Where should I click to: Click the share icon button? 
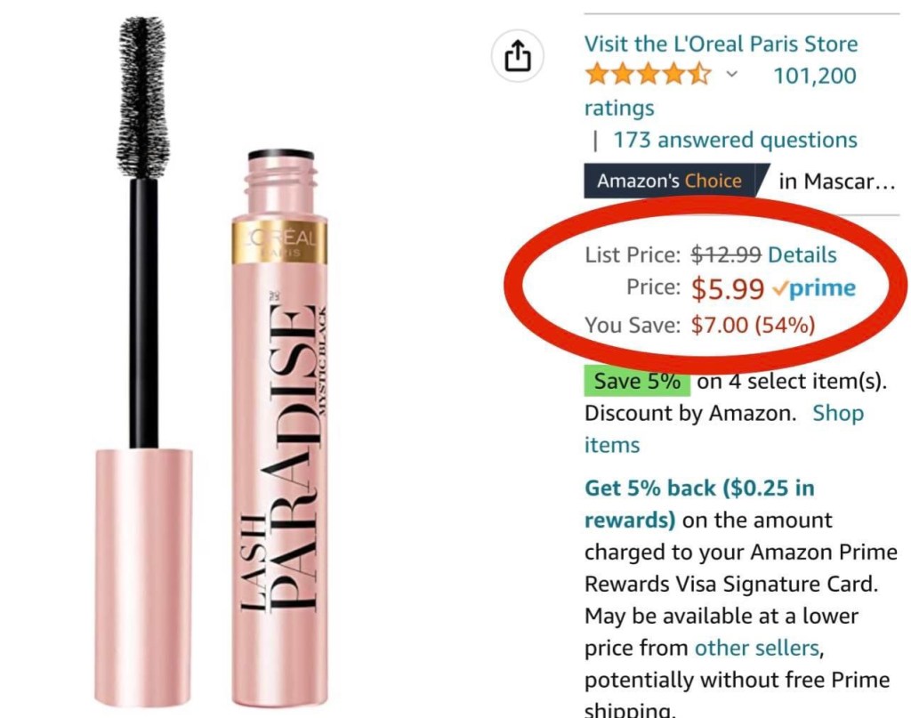[517, 57]
